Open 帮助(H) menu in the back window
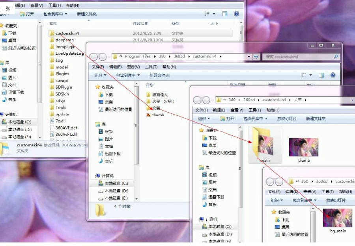 [x=73, y=6]
